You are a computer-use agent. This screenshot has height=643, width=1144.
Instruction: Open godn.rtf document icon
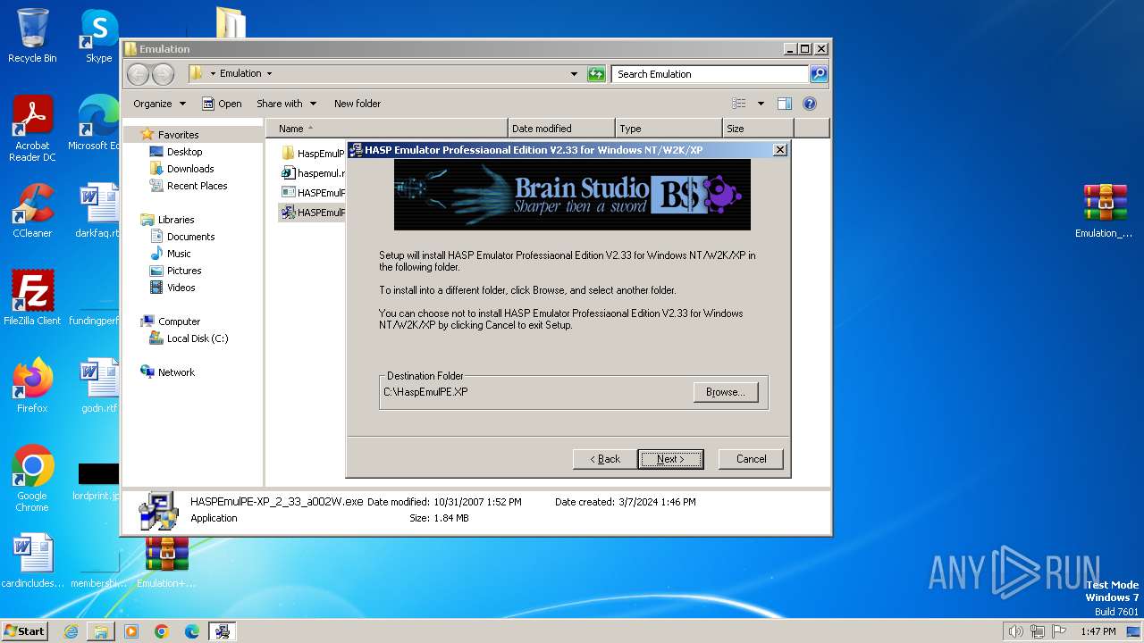[98, 386]
